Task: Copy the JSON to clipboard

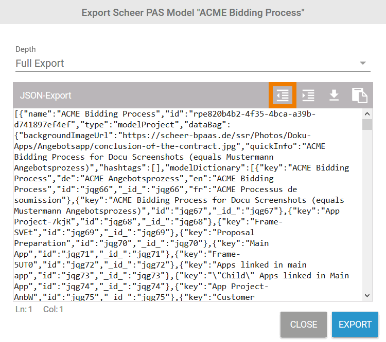Action: 360,95
